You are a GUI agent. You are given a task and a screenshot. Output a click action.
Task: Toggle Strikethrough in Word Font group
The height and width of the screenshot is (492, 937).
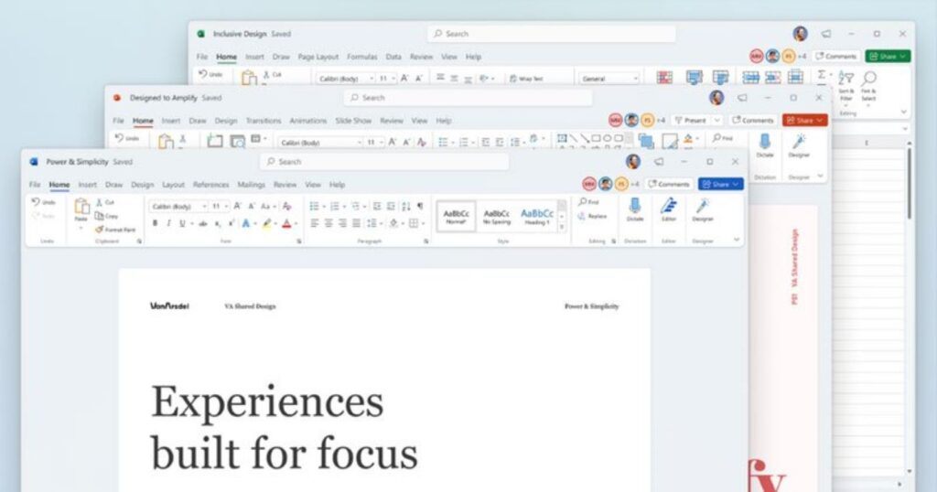point(203,223)
